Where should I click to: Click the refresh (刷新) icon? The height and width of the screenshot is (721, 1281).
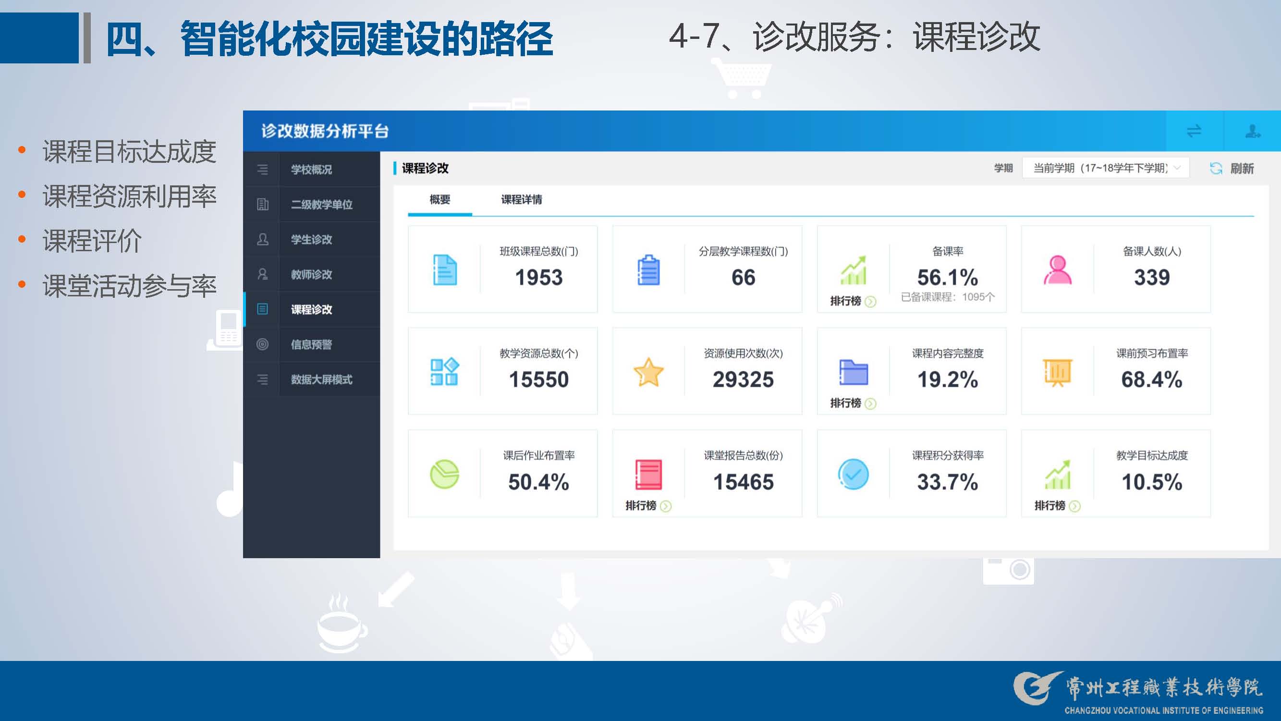(x=1215, y=168)
